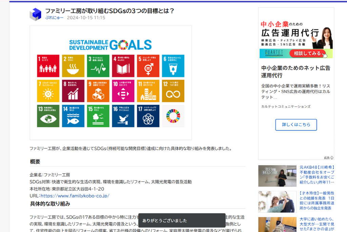347x232 pixels.
Task: Click the 才木玲佳 wedding news thumbnail
Action: (x=277, y=202)
